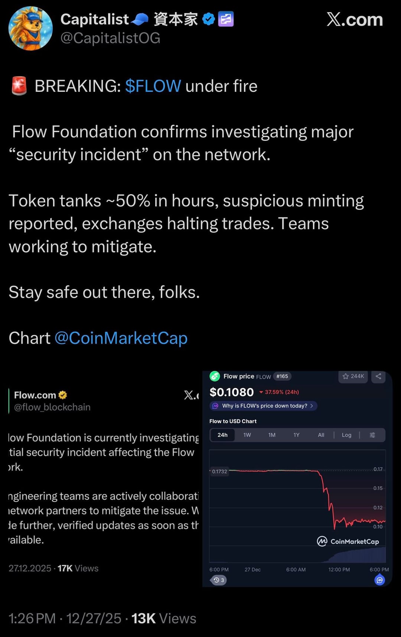This screenshot has height=637, width=401.
Task: Click the green Flow coin logo
Action: coord(215,376)
